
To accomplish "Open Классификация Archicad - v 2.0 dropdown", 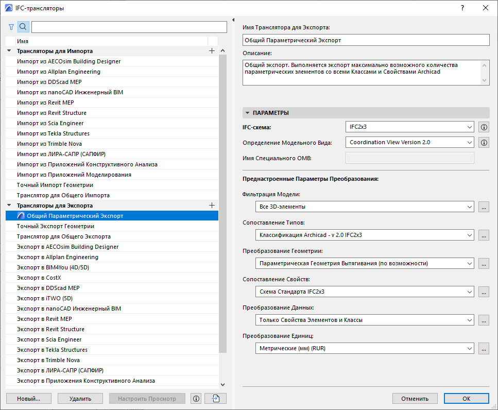I will point(365,235).
